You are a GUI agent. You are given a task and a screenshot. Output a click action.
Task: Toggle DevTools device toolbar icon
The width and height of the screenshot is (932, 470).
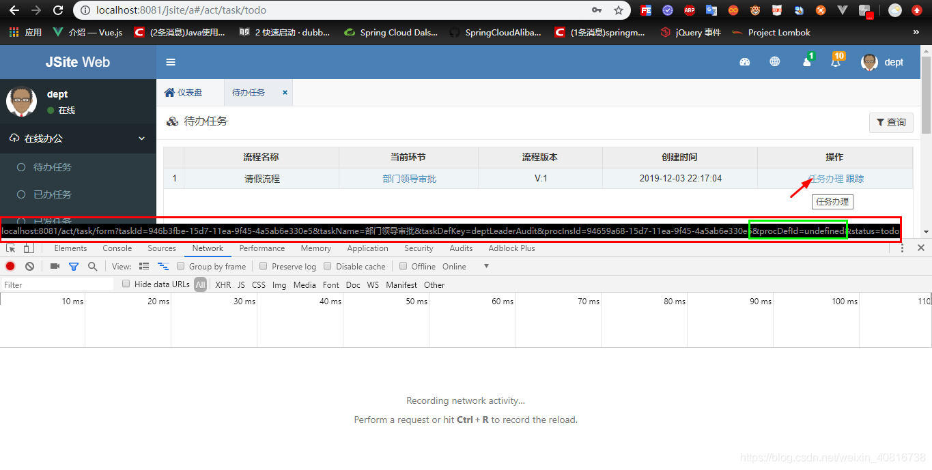coord(29,248)
